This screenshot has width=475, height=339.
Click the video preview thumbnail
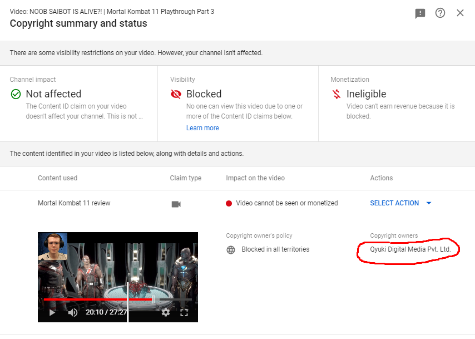118,277
